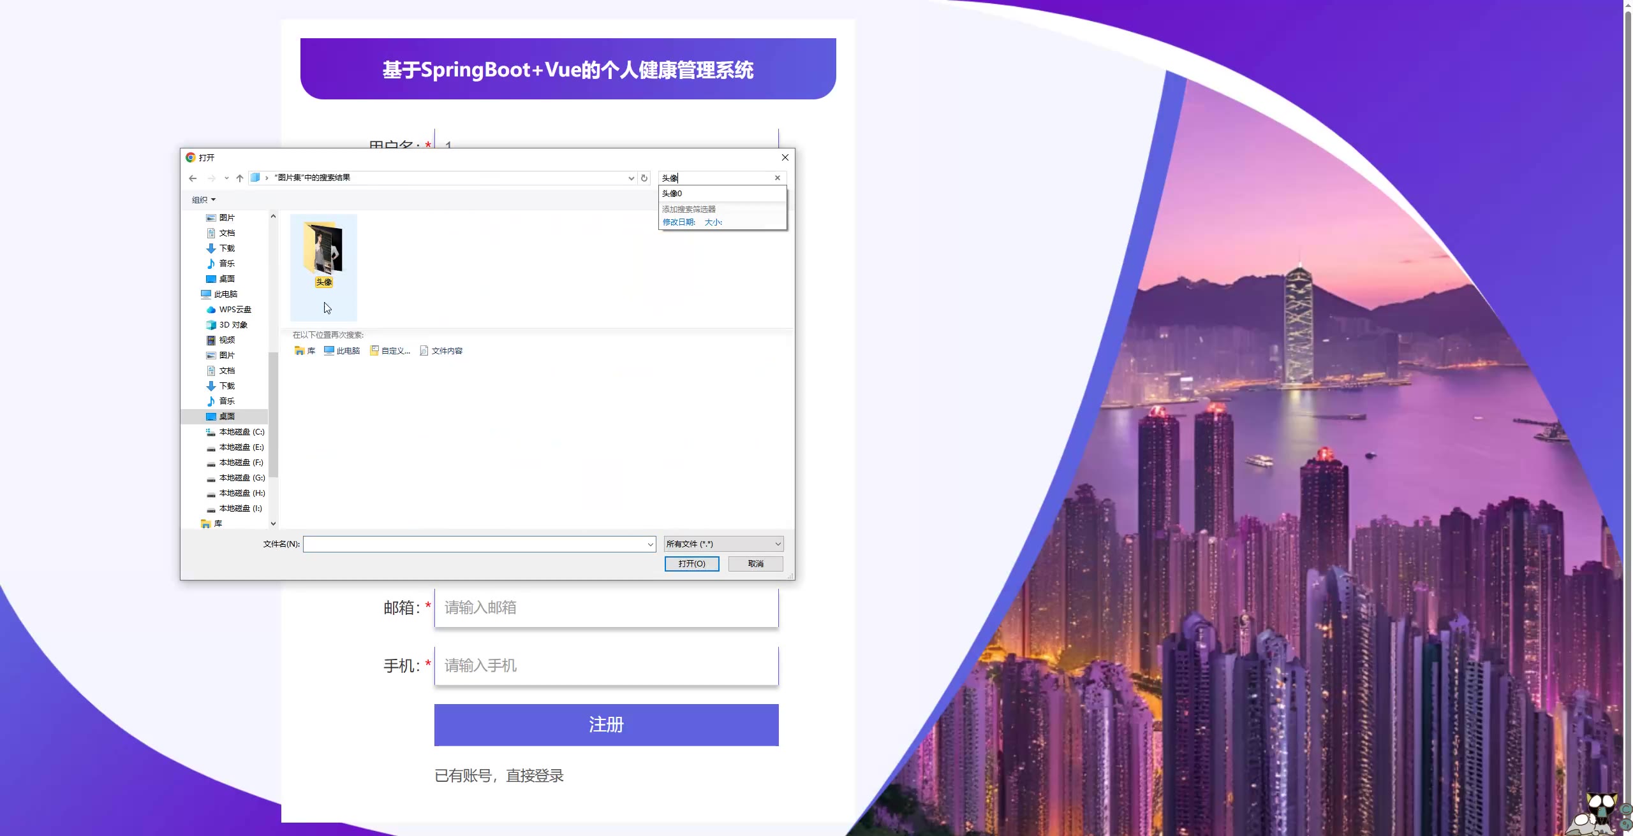Clear the search box with X icon
The image size is (1633, 836).
click(x=778, y=178)
